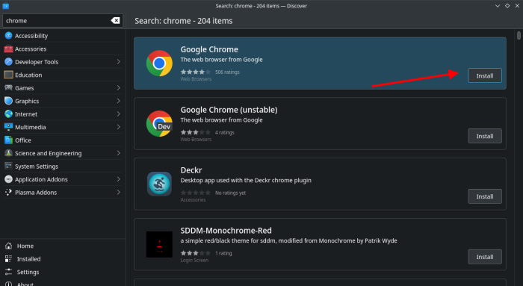This screenshot has width=523, height=286.
Task: Open the Google Chrome (unstable) title
Action: 229,110
